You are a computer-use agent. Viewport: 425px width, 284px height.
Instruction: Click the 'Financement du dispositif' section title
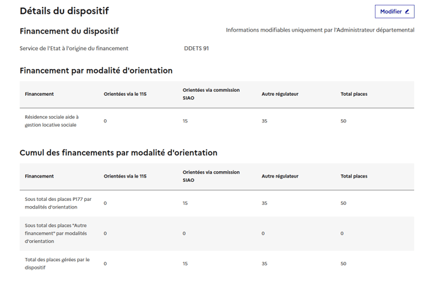(x=69, y=31)
